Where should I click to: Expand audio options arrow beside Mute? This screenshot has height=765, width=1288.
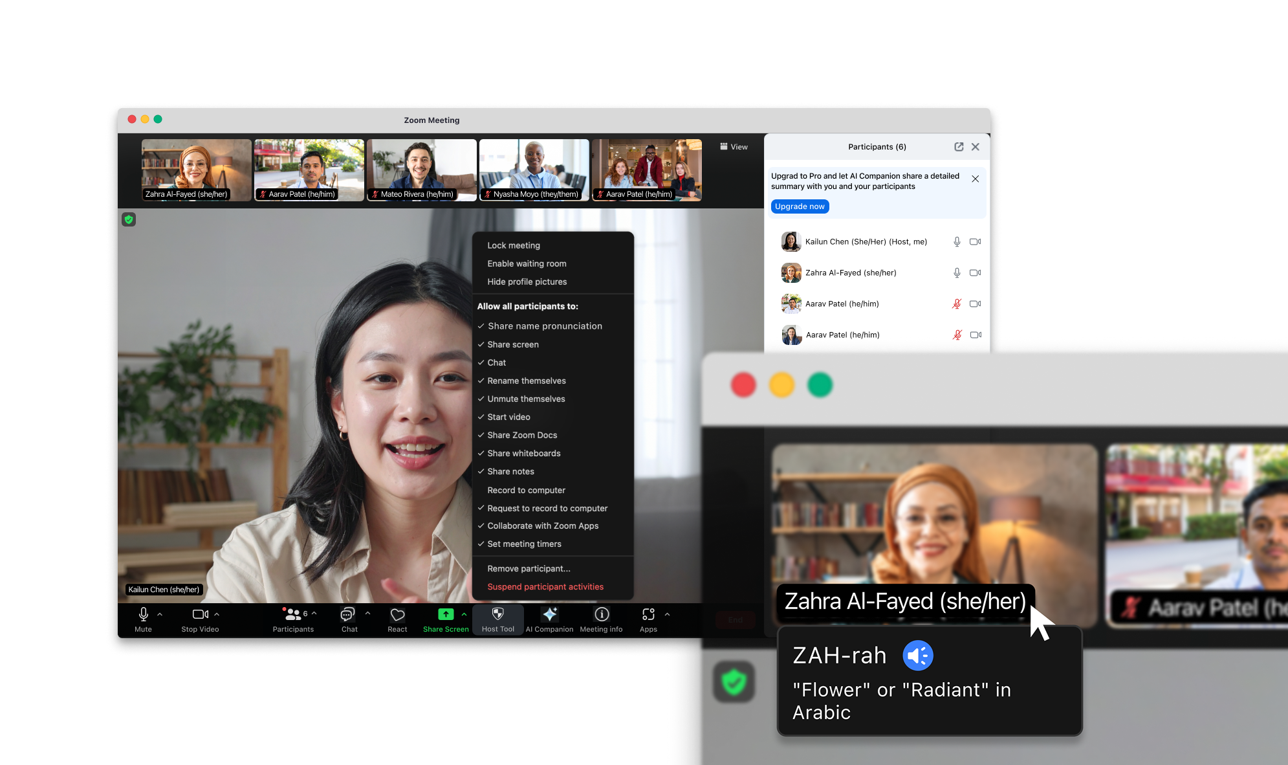(160, 614)
